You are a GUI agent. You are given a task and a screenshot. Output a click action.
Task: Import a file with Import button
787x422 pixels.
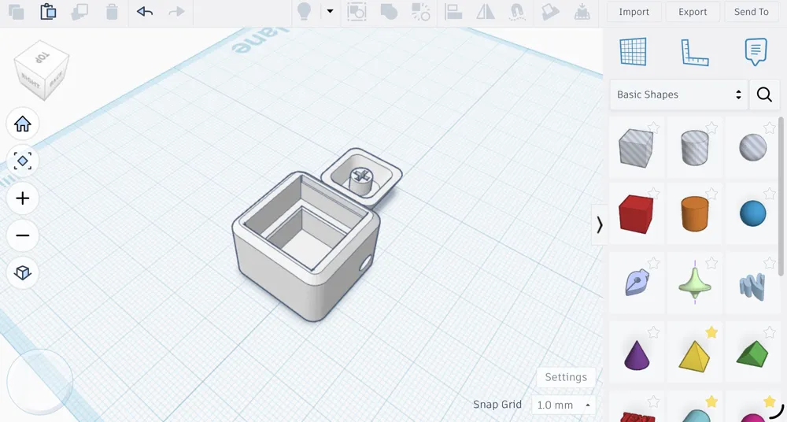(x=634, y=12)
